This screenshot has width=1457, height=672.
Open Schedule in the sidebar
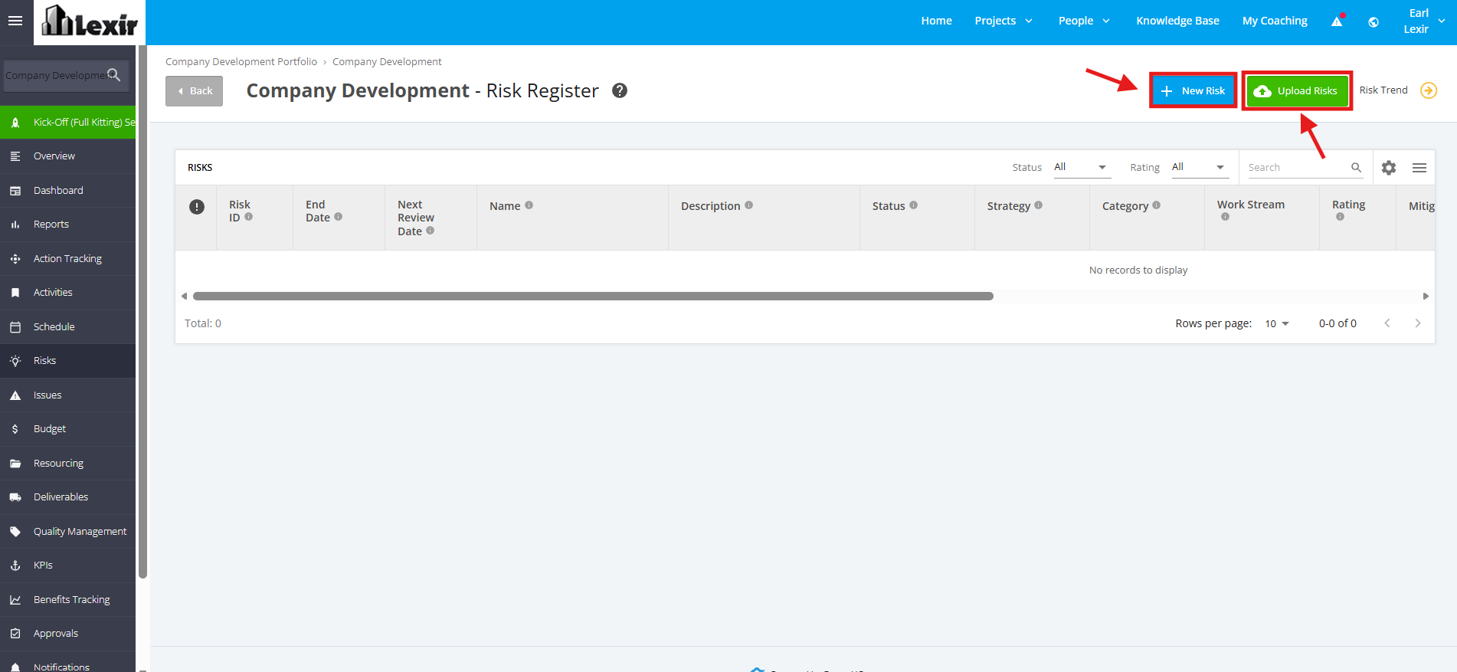tap(67, 326)
